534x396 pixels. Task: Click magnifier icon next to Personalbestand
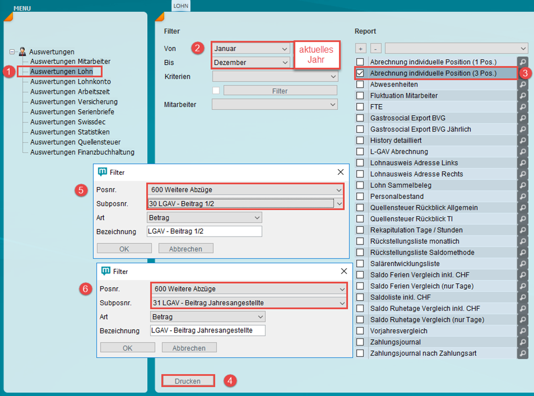click(x=523, y=196)
